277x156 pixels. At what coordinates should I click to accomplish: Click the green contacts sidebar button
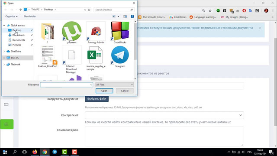coord(7,124)
